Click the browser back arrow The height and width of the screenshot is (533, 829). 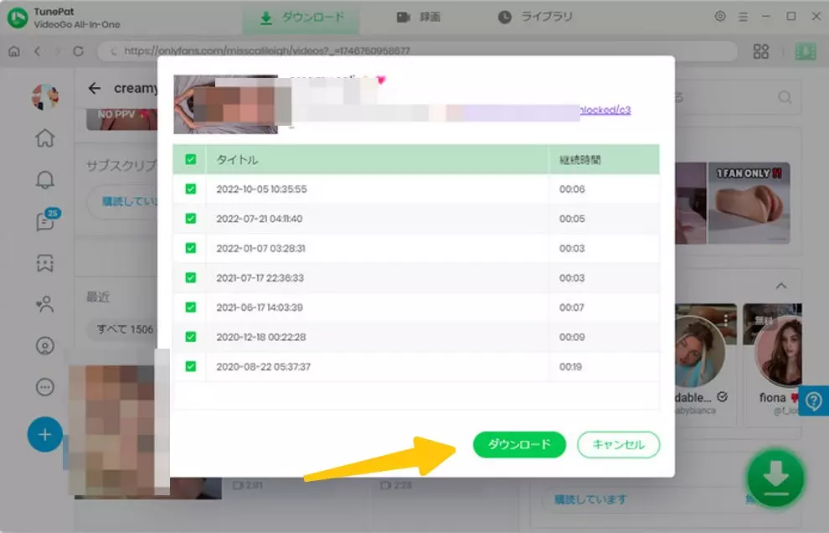tap(37, 51)
